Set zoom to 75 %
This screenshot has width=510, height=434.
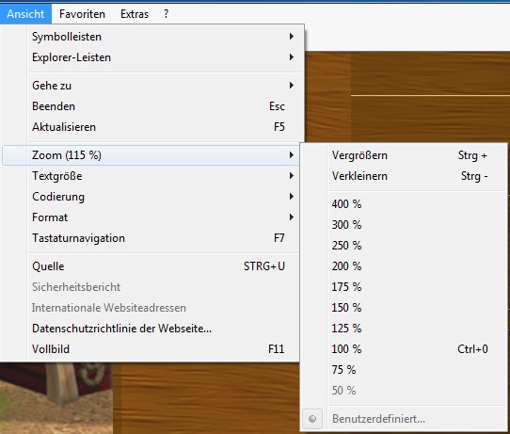tap(404, 370)
